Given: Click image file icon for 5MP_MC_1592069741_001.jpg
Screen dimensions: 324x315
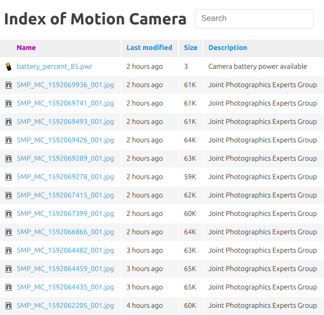Looking at the screenshot, I should [8, 104].
